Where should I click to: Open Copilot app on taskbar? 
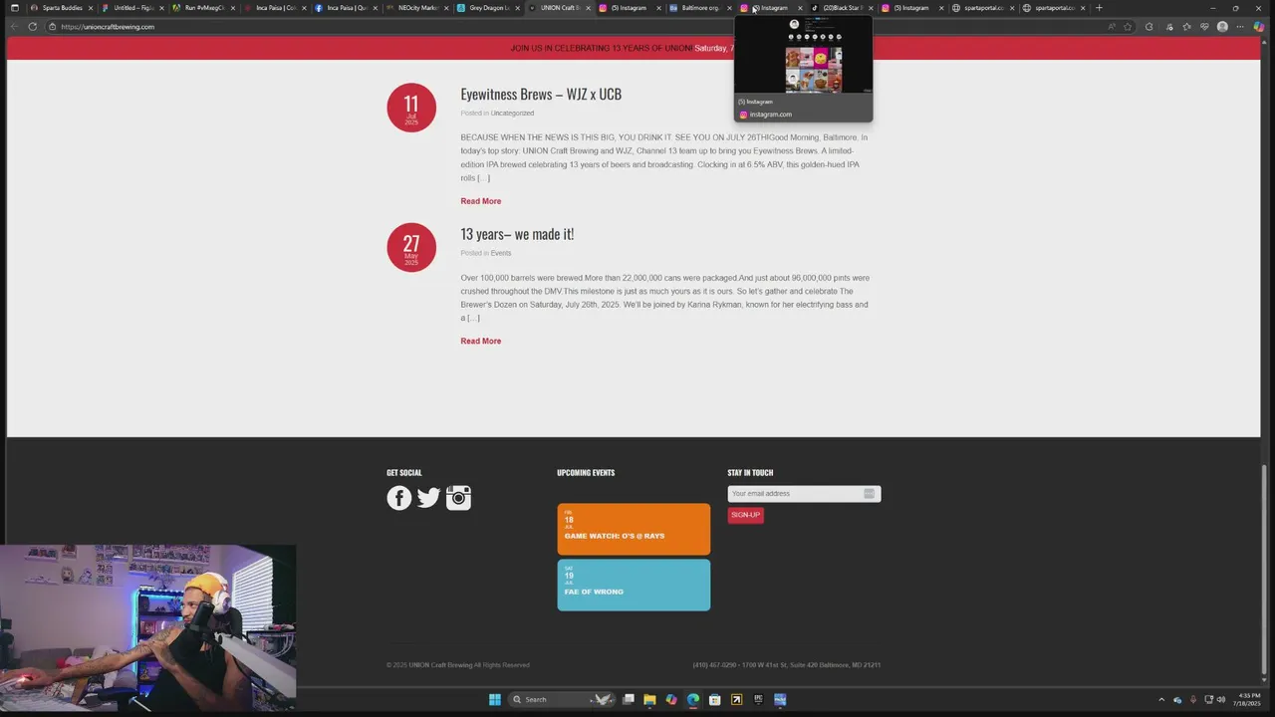[x=671, y=699]
